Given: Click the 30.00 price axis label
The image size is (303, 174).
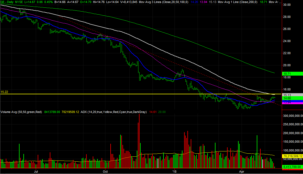Looking at the screenshot, I should (287, 5).
